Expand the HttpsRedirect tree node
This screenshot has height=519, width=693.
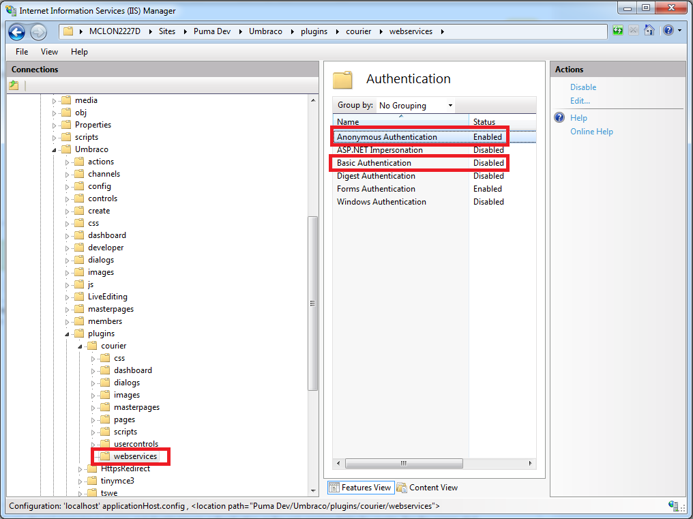tap(80, 469)
